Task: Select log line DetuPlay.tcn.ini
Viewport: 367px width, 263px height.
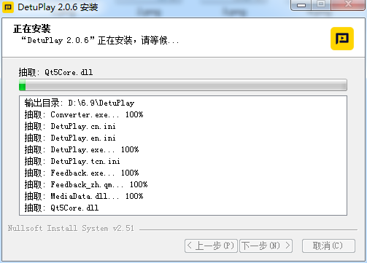Action: tap(72, 161)
